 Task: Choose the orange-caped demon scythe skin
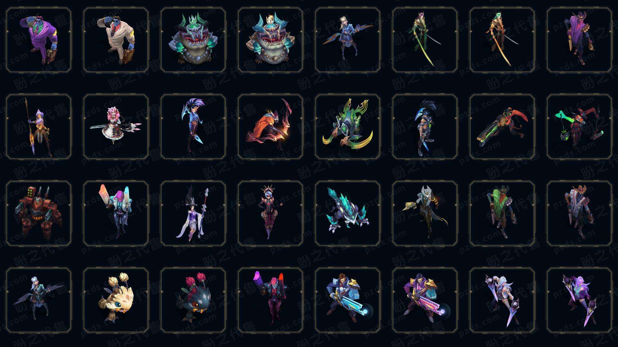pos(270,127)
